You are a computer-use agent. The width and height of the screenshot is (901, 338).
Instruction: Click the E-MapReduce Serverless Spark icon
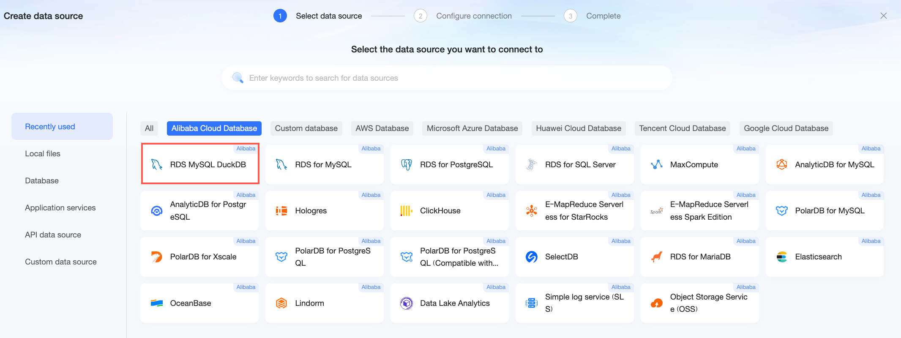tap(657, 211)
